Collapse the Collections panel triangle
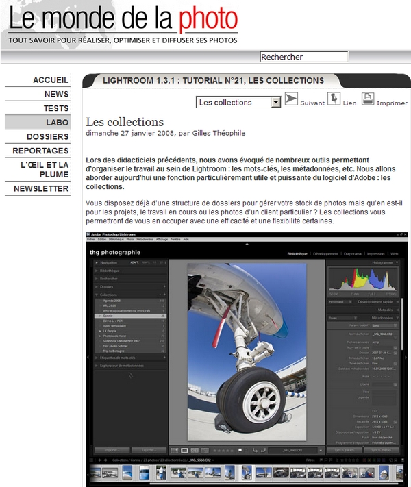Image resolution: width=411 pixels, height=487 pixels. coord(97,295)
